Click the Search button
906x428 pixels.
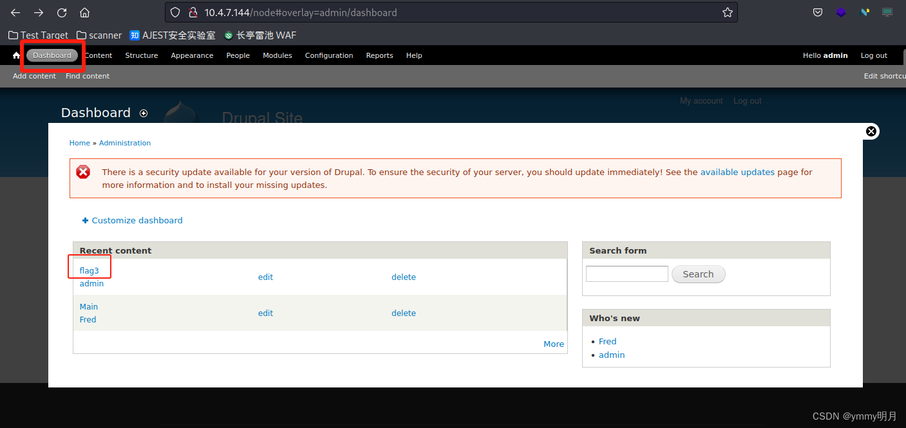click(x=698, y=274)
